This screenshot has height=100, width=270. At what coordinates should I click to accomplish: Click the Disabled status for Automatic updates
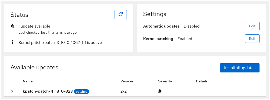(x=192, y=26)
